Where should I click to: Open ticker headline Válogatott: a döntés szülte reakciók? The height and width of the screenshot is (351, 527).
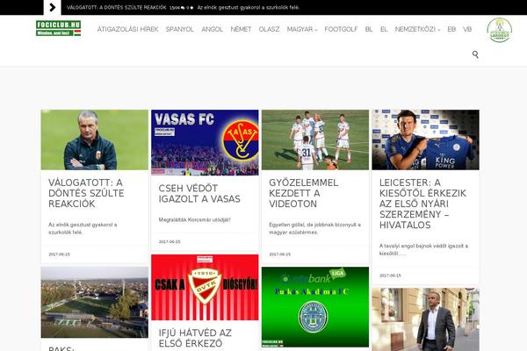[x=116, y=7]
